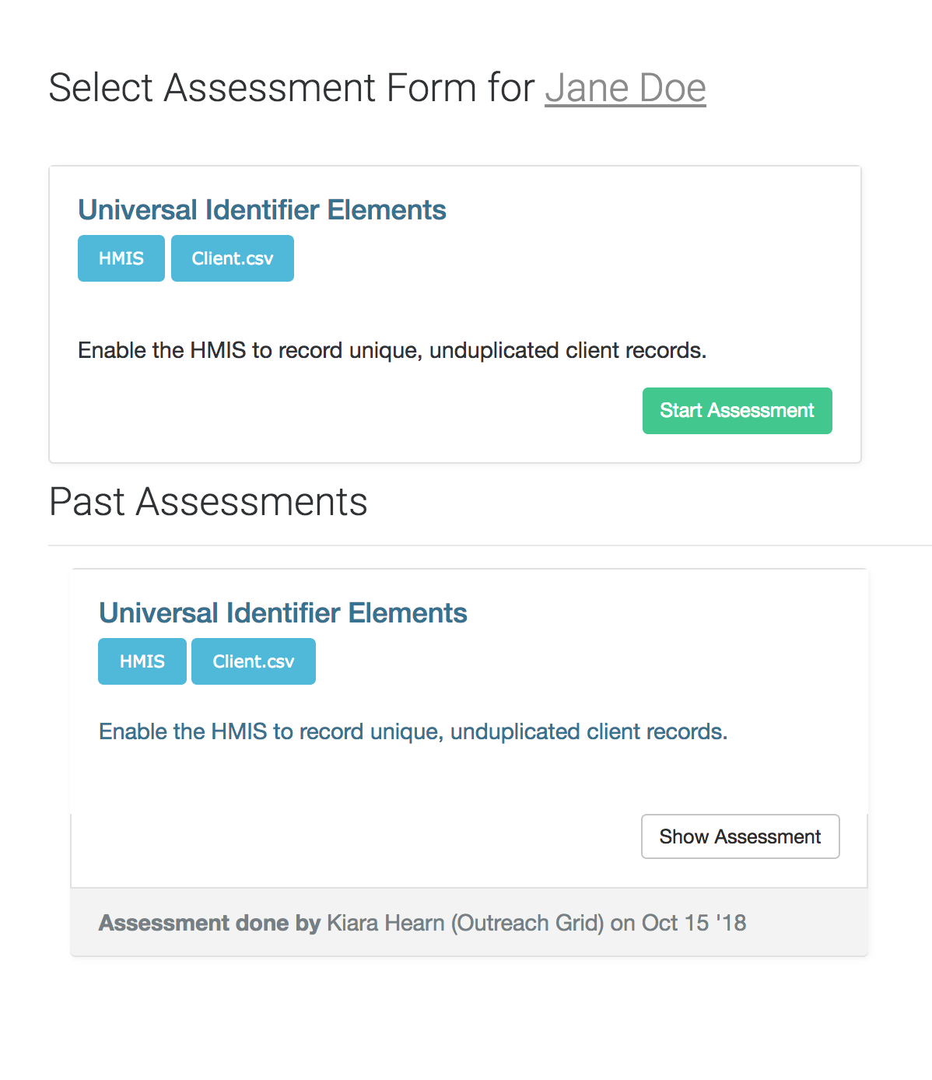Click the top Universal Identifier Elements title
Viewport: 932px width, 1080px height.
262,210
